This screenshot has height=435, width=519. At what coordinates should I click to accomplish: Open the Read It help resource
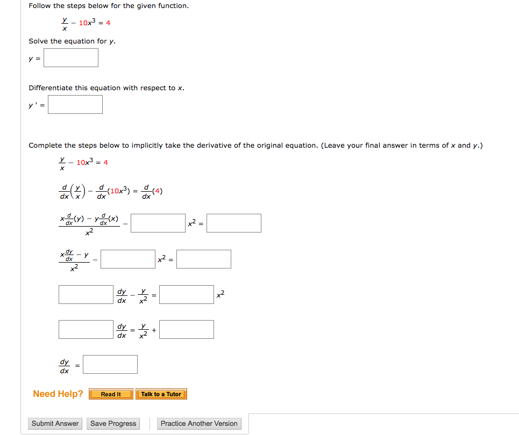pos(110,394)
